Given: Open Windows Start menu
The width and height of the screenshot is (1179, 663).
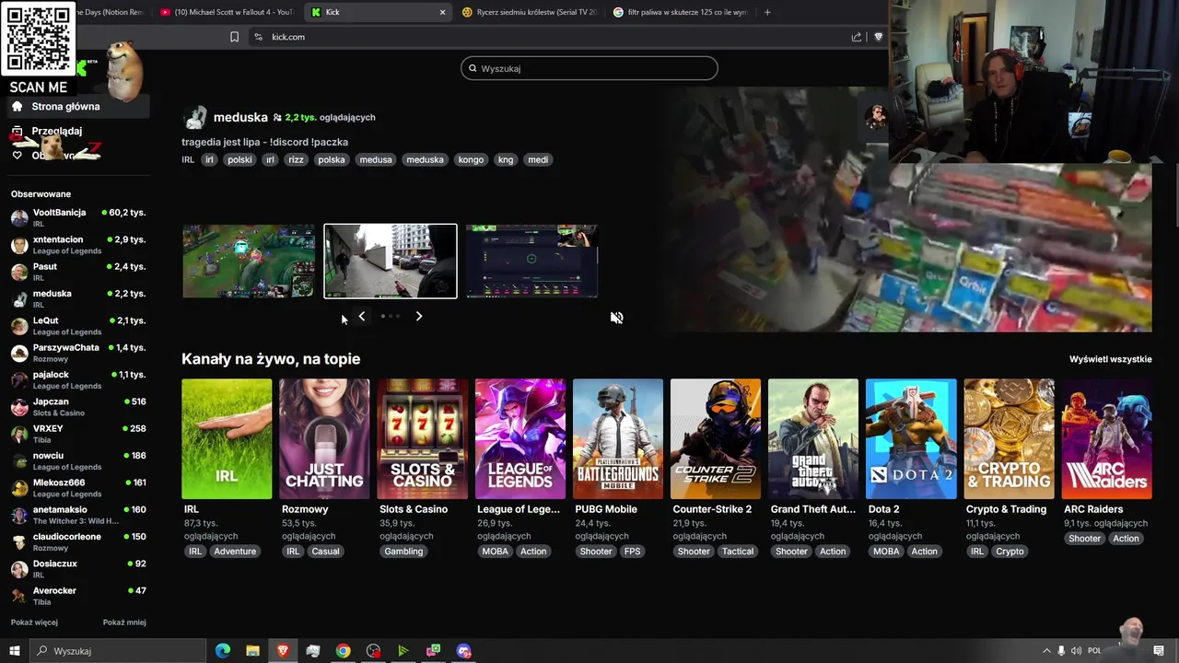Looking at the screenshot, I should (14, 651).
